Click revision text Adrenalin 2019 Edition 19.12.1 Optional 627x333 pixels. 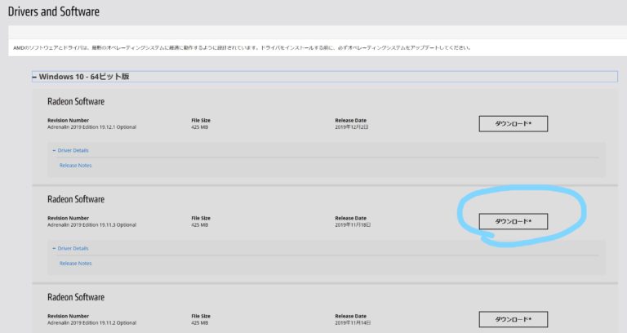click(92, 127)
